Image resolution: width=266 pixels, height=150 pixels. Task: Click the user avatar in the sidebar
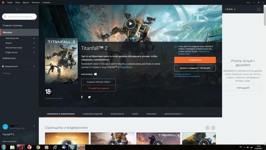click(5, 127)
